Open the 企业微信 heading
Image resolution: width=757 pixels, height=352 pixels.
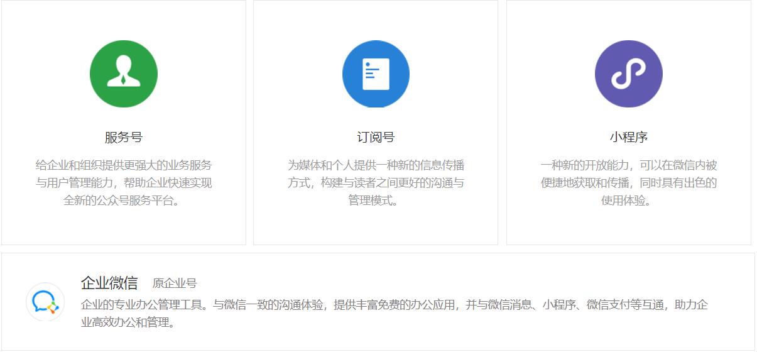[109, 283]
